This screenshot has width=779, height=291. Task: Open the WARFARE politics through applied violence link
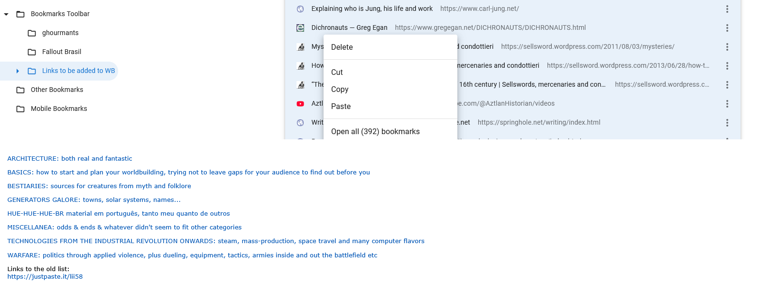(192, 255)
